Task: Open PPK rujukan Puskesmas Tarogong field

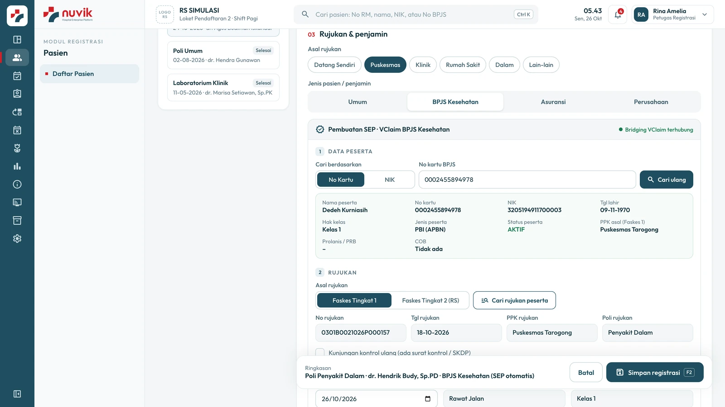Action: coord(552,332)
